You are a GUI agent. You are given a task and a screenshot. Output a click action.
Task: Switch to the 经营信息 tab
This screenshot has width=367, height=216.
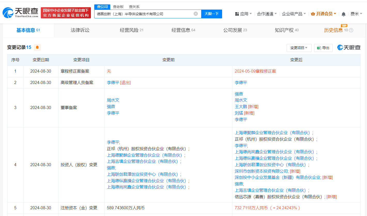(x=183, y=30)
